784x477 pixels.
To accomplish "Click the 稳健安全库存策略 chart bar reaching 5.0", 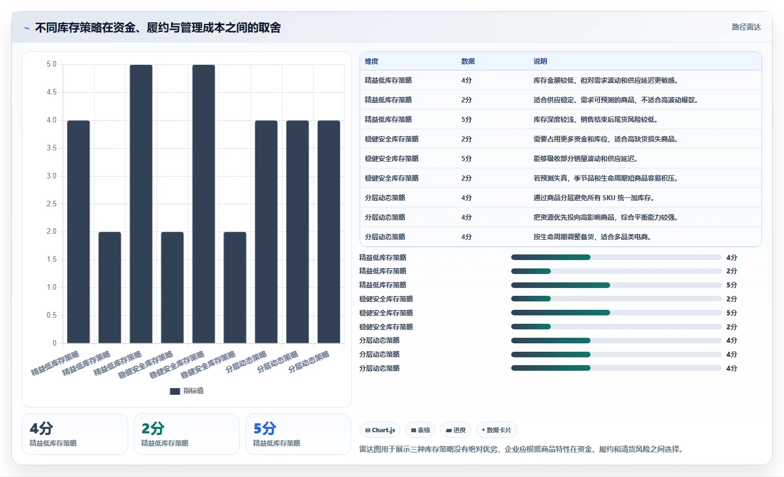I will [x=204, y=204].
